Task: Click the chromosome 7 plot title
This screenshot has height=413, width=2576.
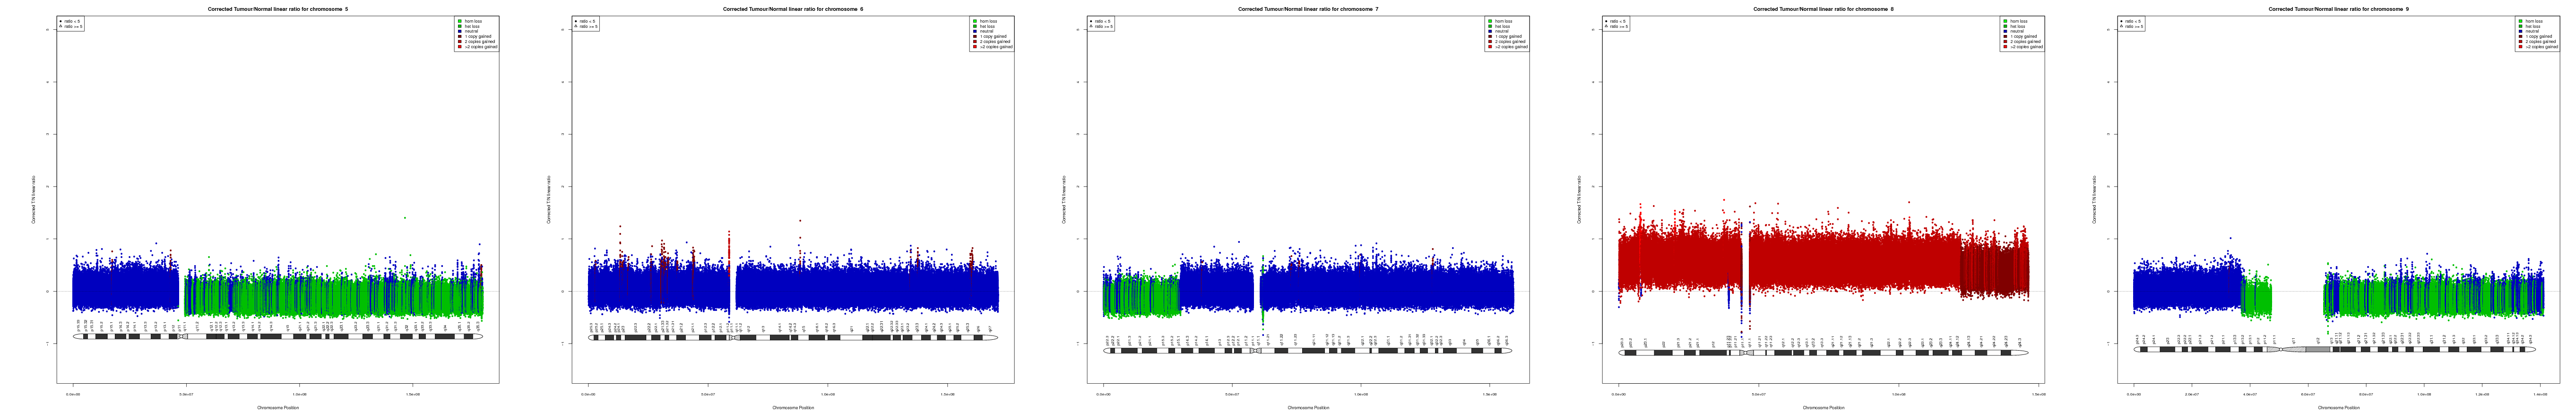Action: tap(1308, 9)
